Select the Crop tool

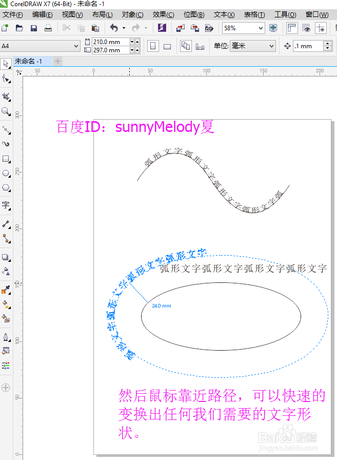pyautogui.click(x=6, y=97)
